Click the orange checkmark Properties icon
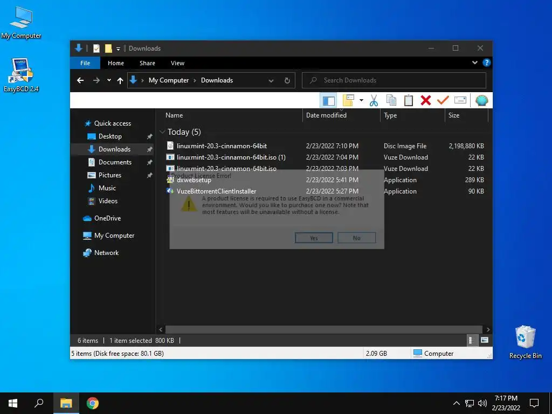552x414 pixels. point(443,101)
